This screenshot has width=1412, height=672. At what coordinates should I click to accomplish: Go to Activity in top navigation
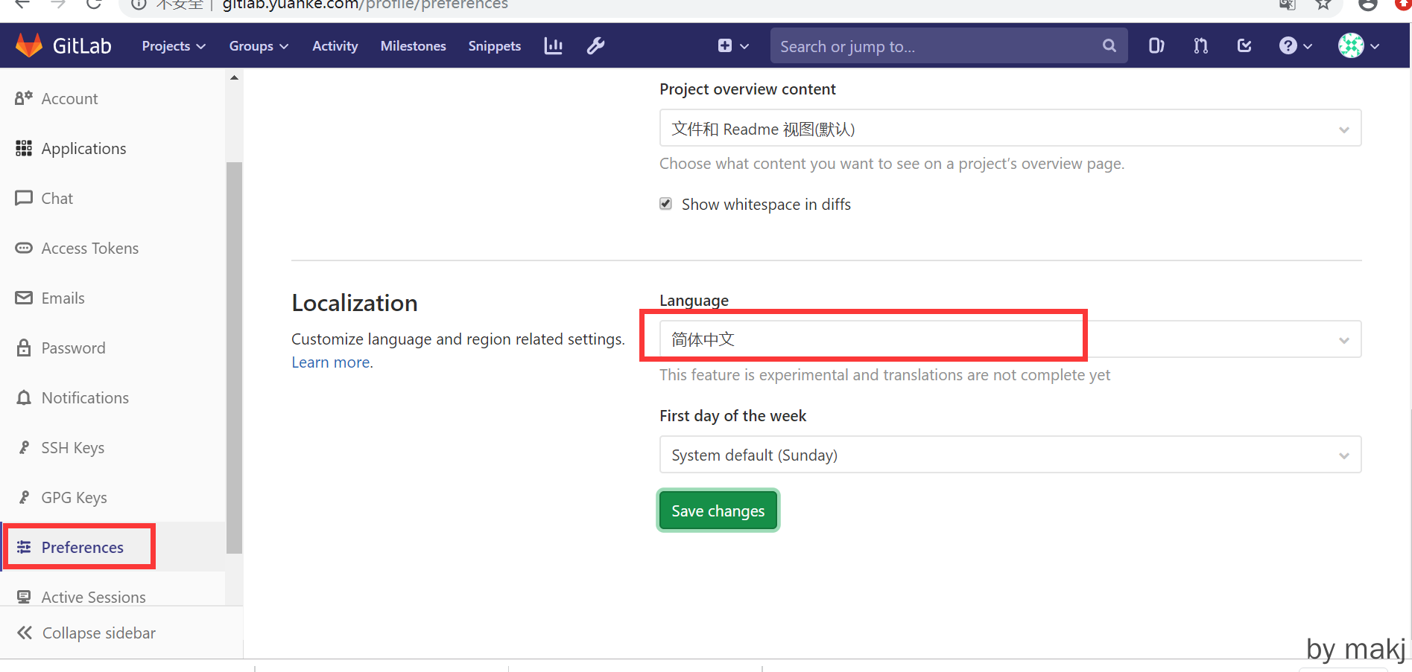(335, 46)
